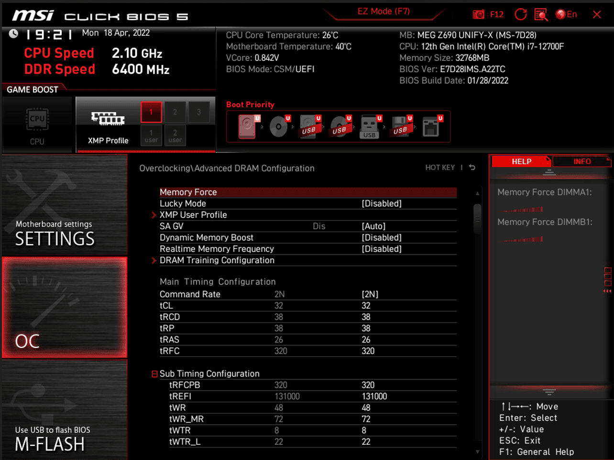The image size is (614, 460).
Task: Select the USB key boot device
Action: (370, 127)
